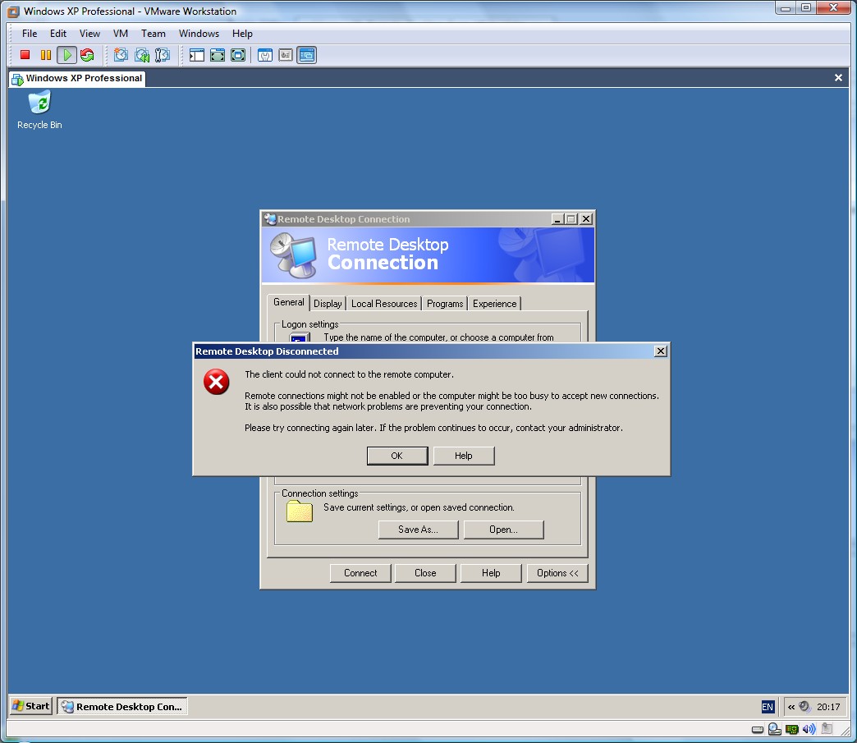Viewport: 857px width, 743px height.
Task: Switch to the Experience tab
Action: [x=494, y=304]
